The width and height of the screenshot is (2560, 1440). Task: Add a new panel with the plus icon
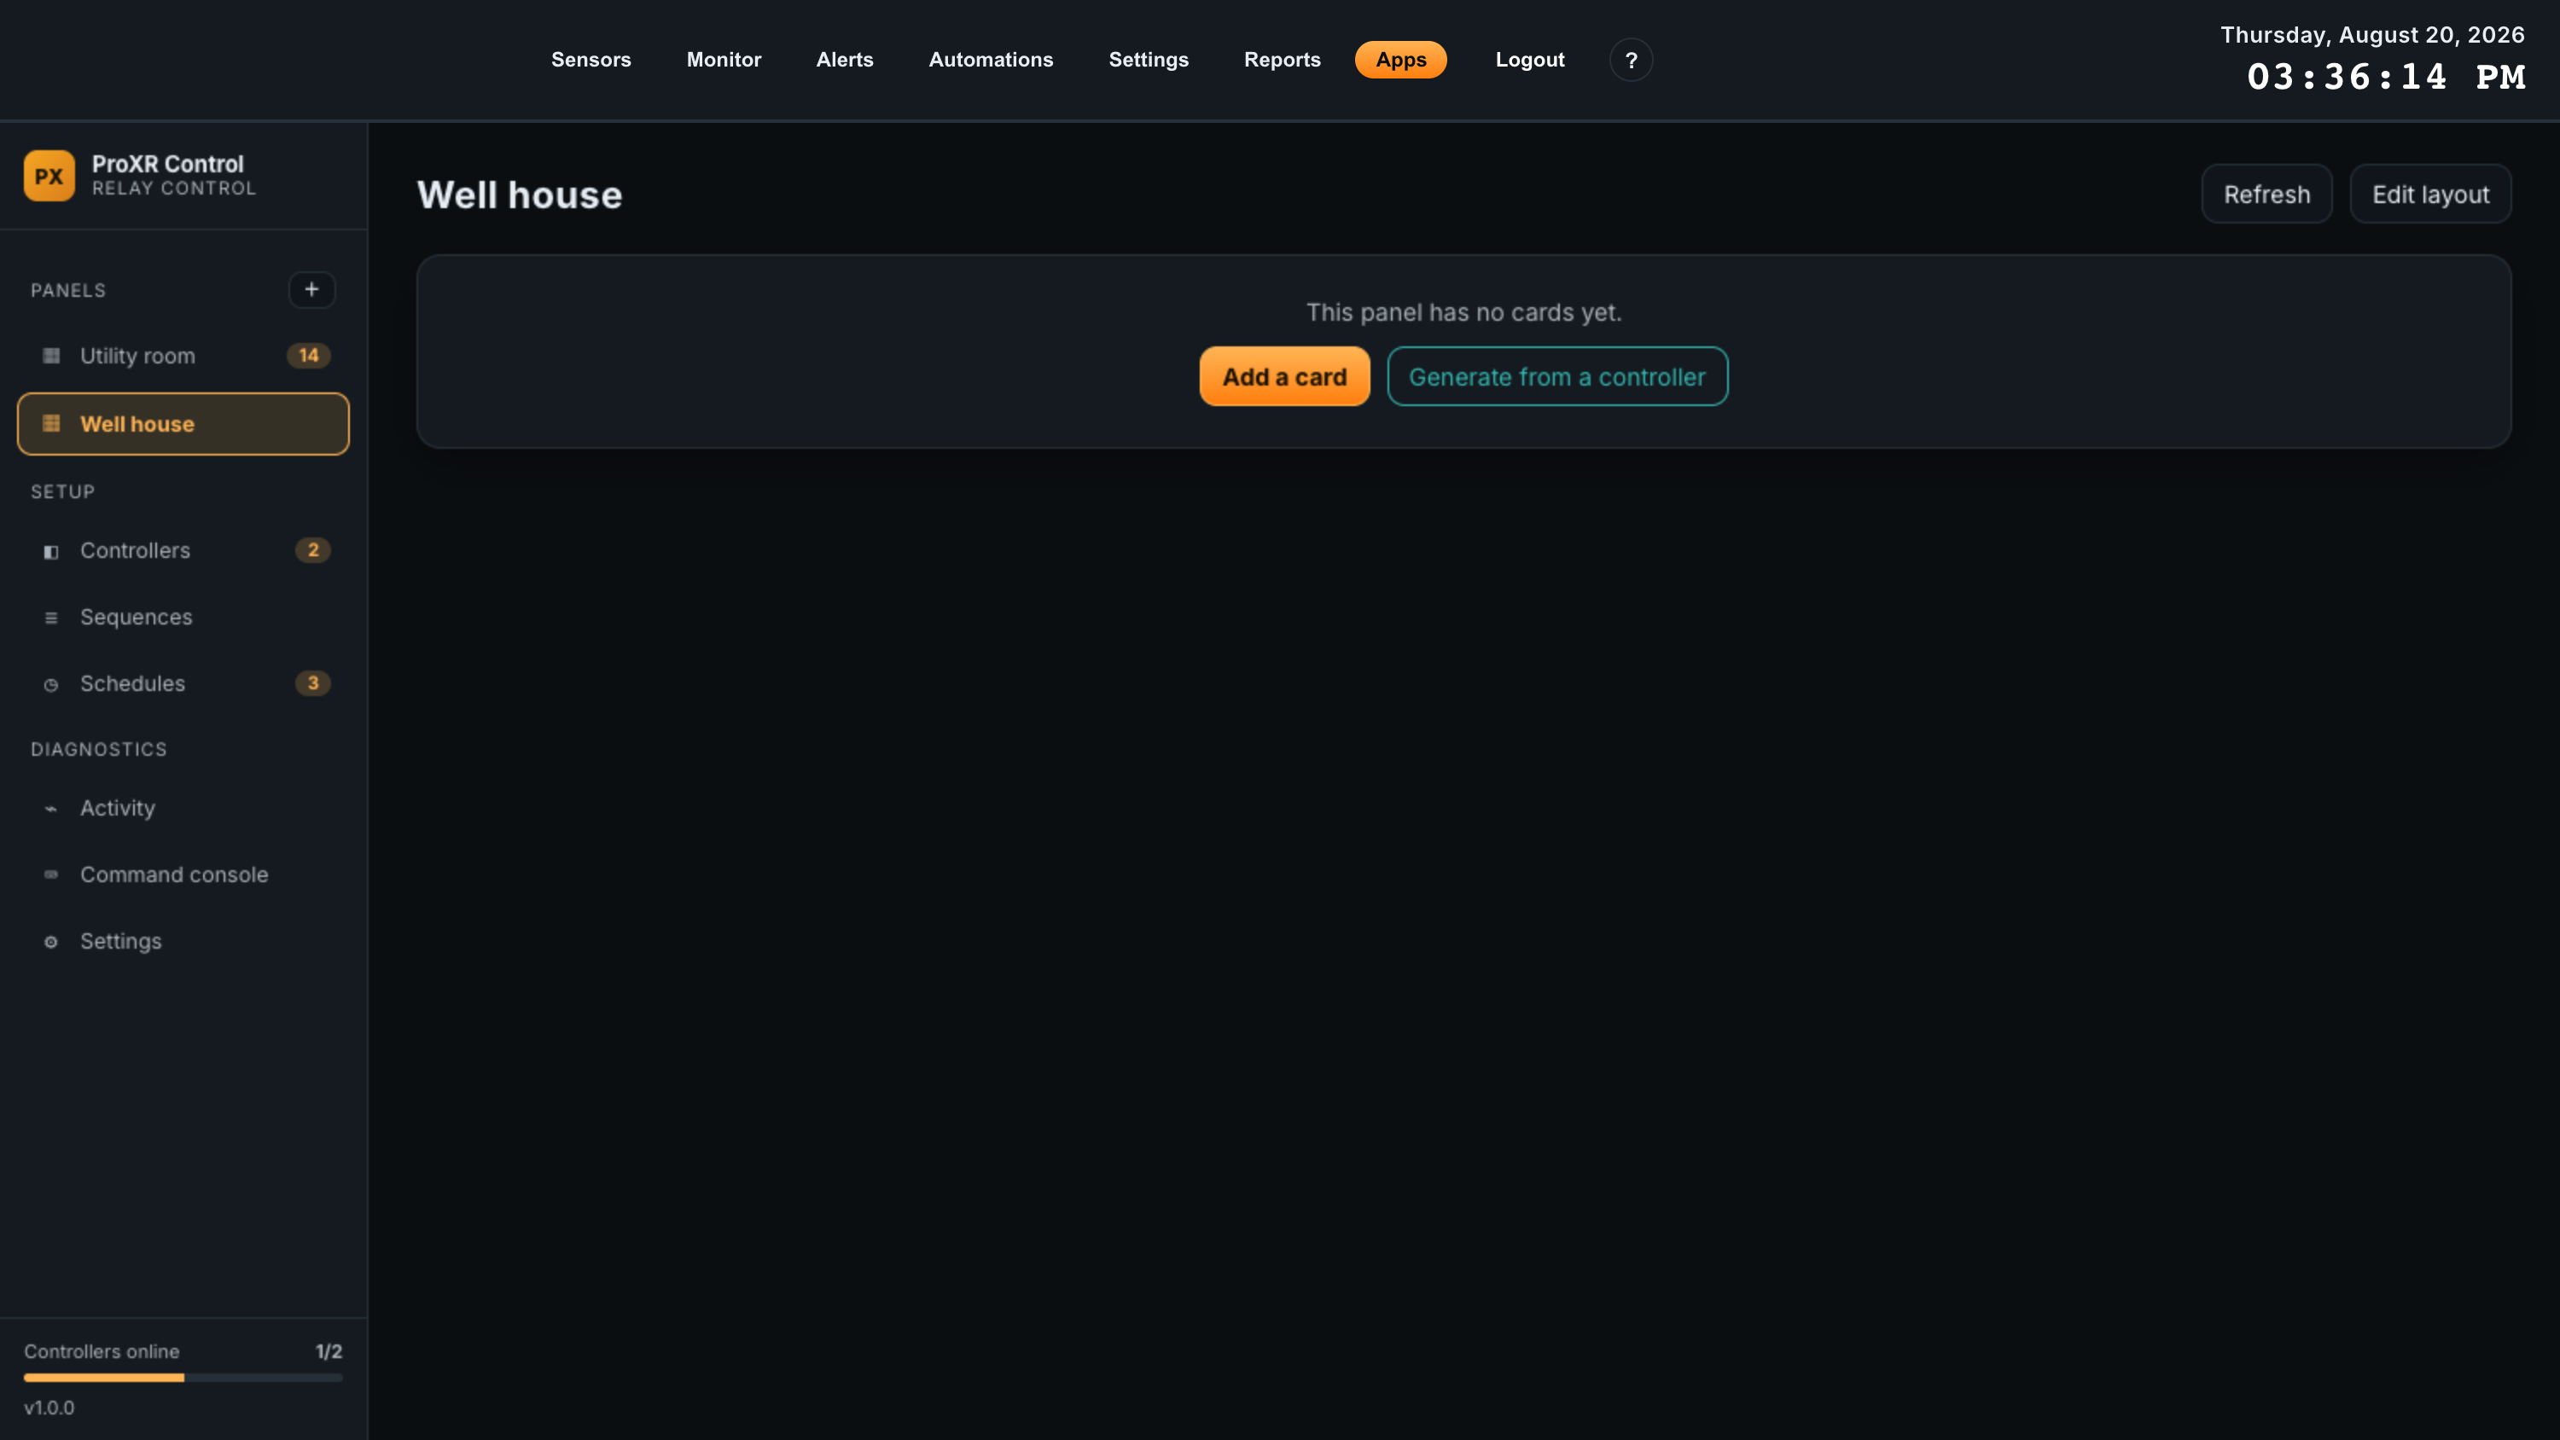(311, 289)
